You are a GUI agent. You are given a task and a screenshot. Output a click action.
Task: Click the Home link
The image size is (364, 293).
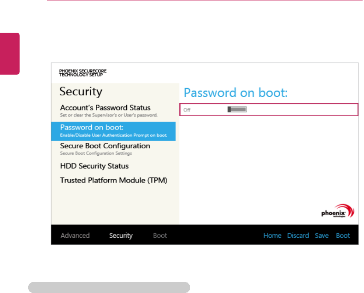click(272, 235)
